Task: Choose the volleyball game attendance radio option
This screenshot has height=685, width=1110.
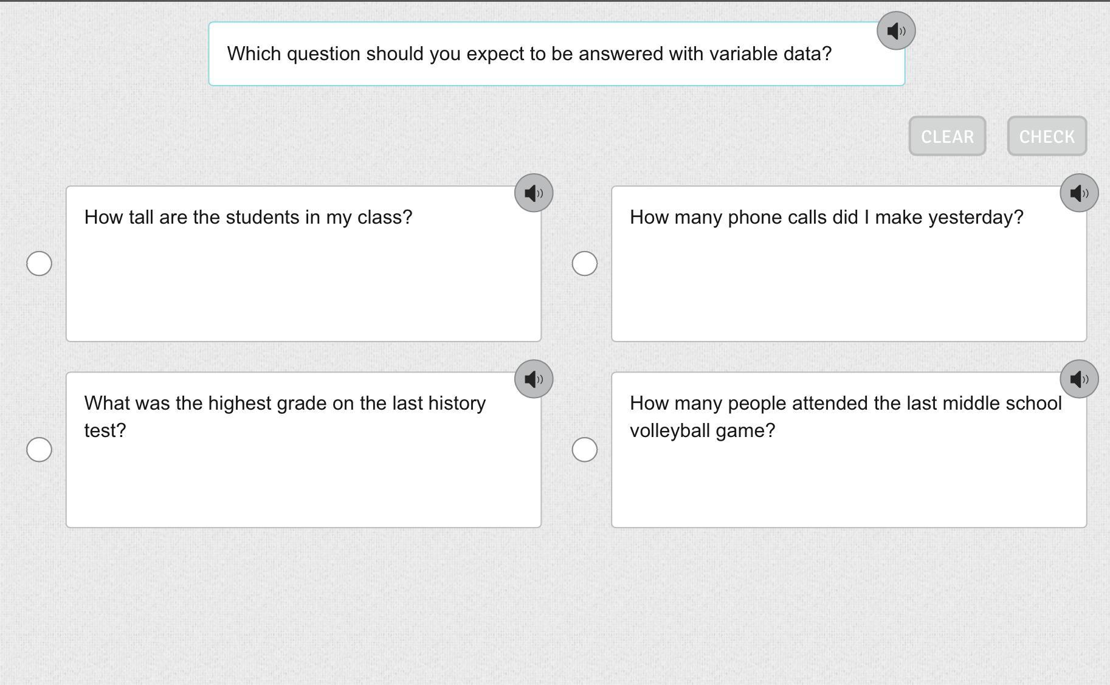Action: tap(585, 449)
